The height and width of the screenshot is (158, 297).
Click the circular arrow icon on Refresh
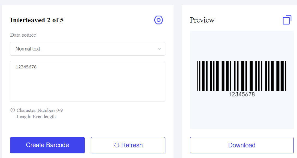pos(117,145)
